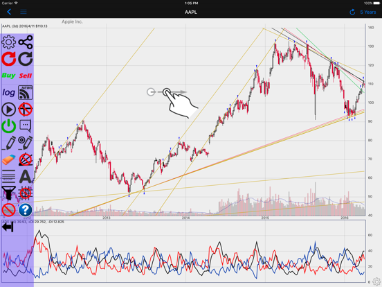Viewport: 382px width, 287px height.
Task: Change range using 5 Years button
Action: click(368, 12)
